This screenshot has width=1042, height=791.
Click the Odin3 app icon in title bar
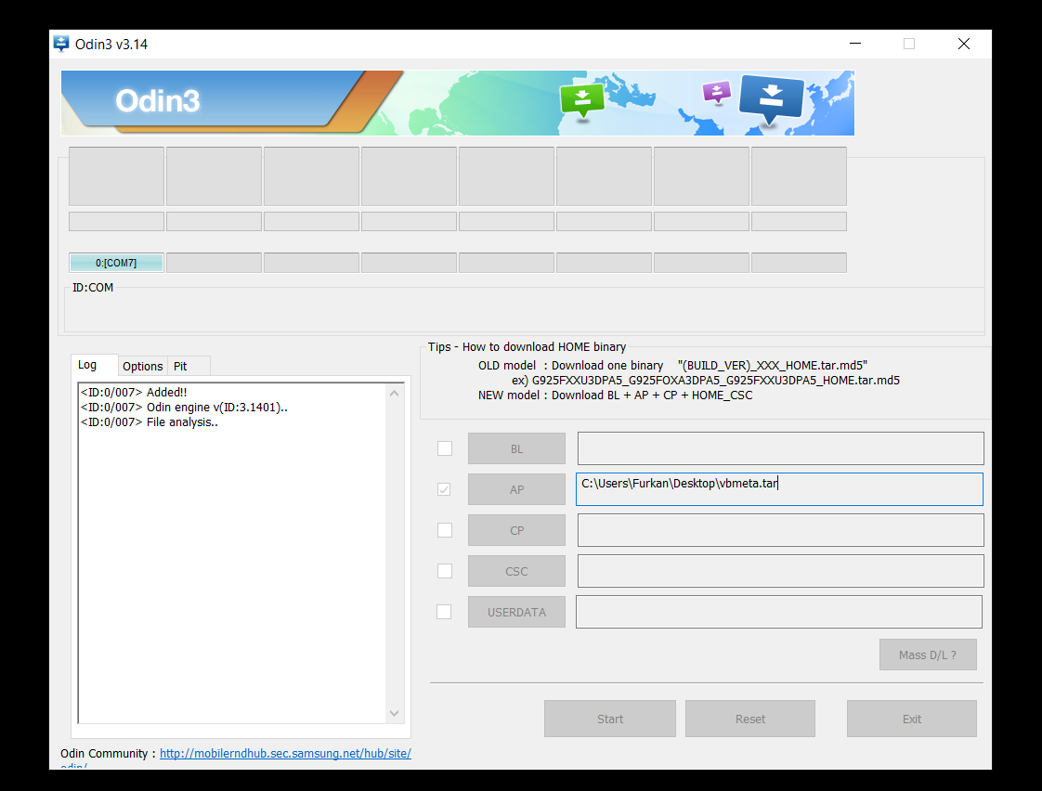point(61,44)
